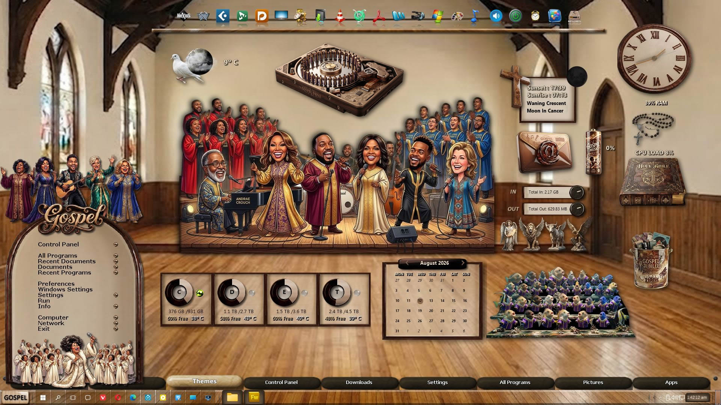Click the Nexus logo in the top dock
The width and height of the screenshot is (721, 405).
pos(184,16)
